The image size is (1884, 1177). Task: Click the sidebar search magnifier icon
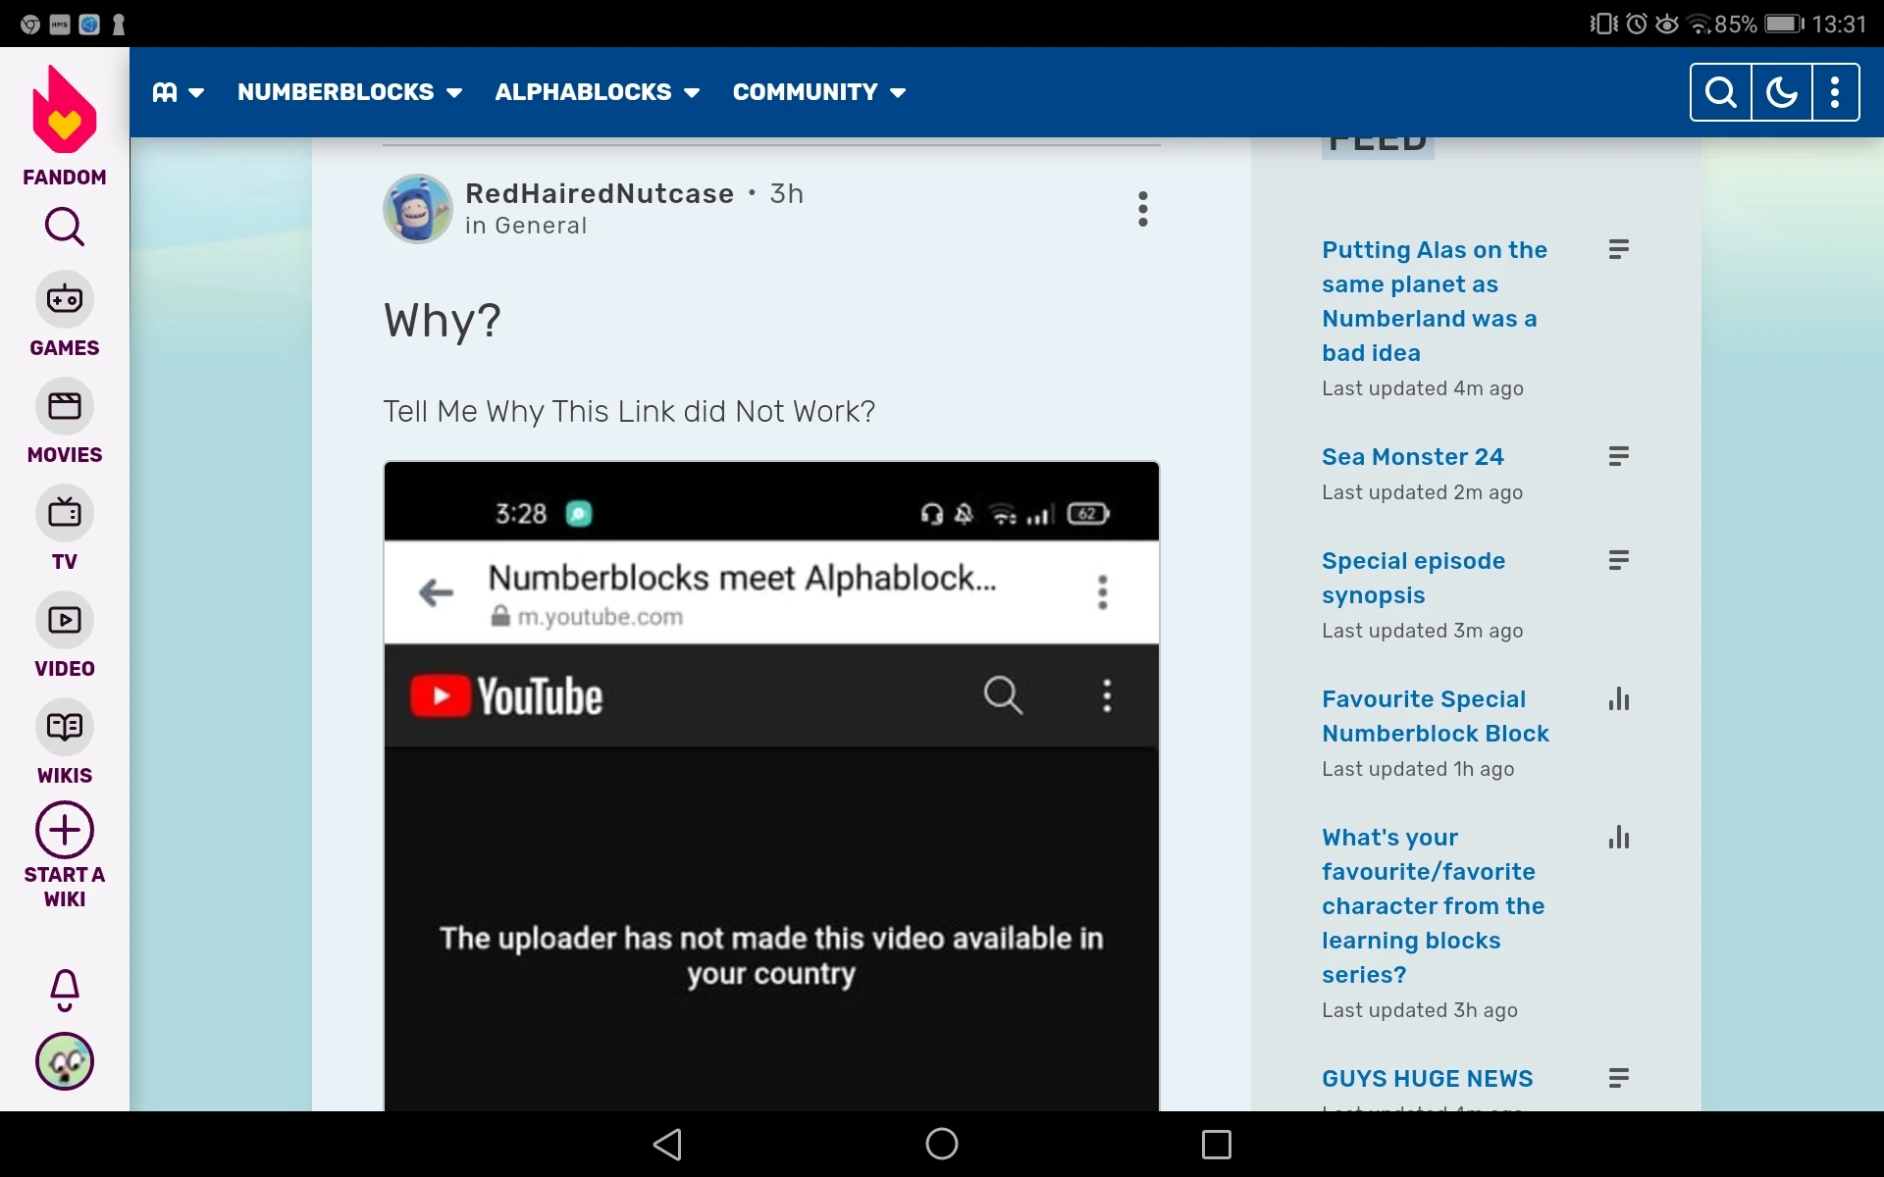coord(65,228)
